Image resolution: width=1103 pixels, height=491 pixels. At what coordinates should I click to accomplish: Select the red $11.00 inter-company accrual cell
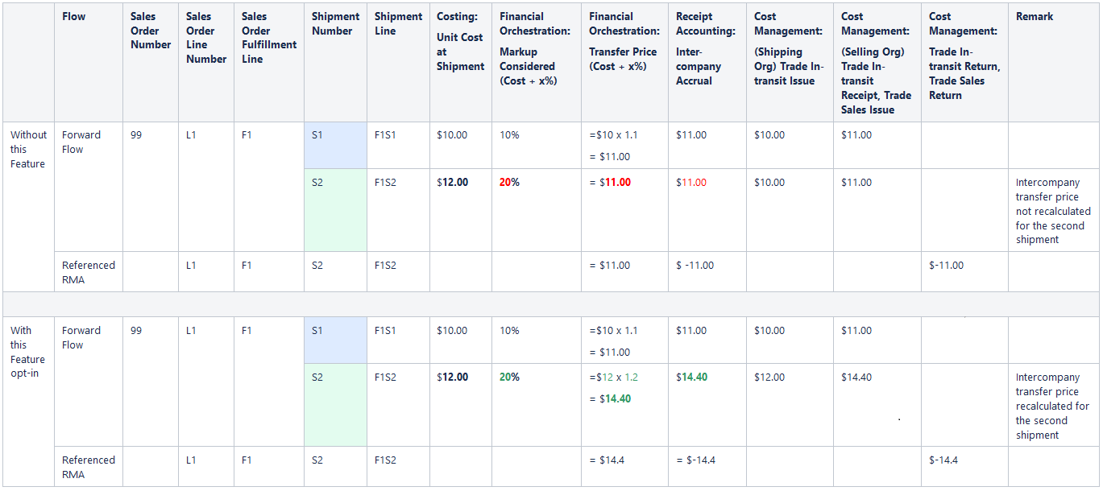tap(707, 210)
